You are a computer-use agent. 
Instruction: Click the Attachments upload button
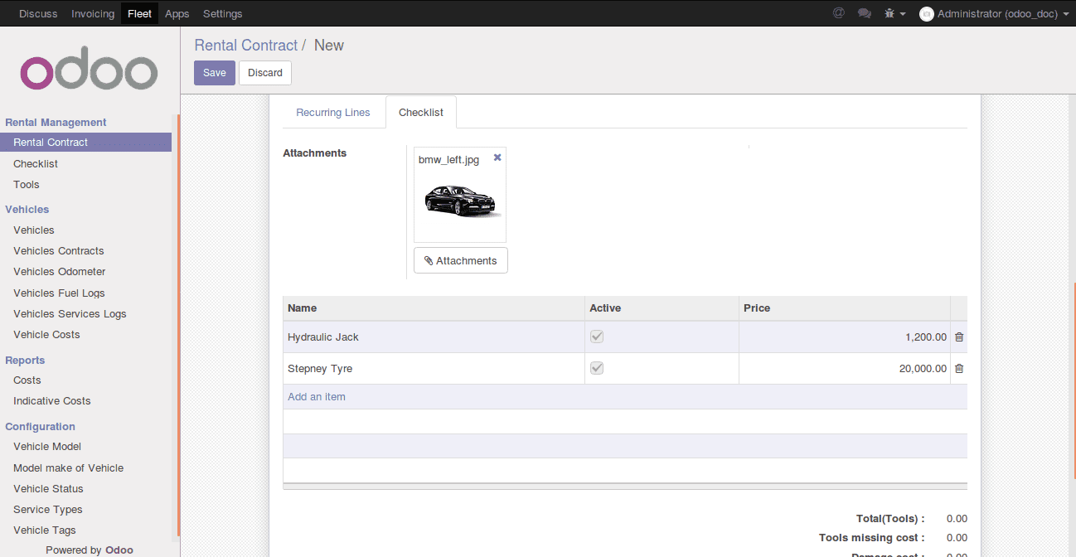[x=461, y=260]
